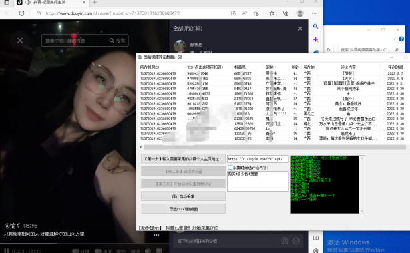Open the Edge sidebar Copilot sparkle icon
Screen dimensions: 410x253
(x=316, y=39)
